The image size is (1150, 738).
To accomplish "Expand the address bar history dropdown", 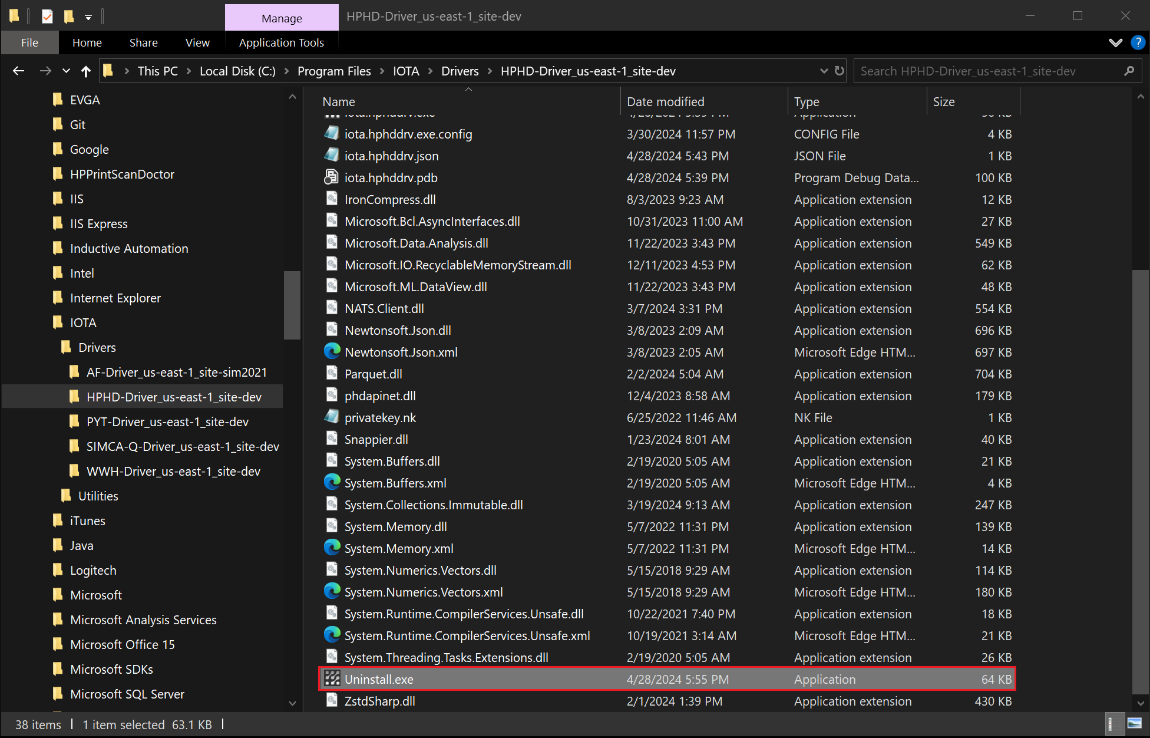I will click(824, 71).
